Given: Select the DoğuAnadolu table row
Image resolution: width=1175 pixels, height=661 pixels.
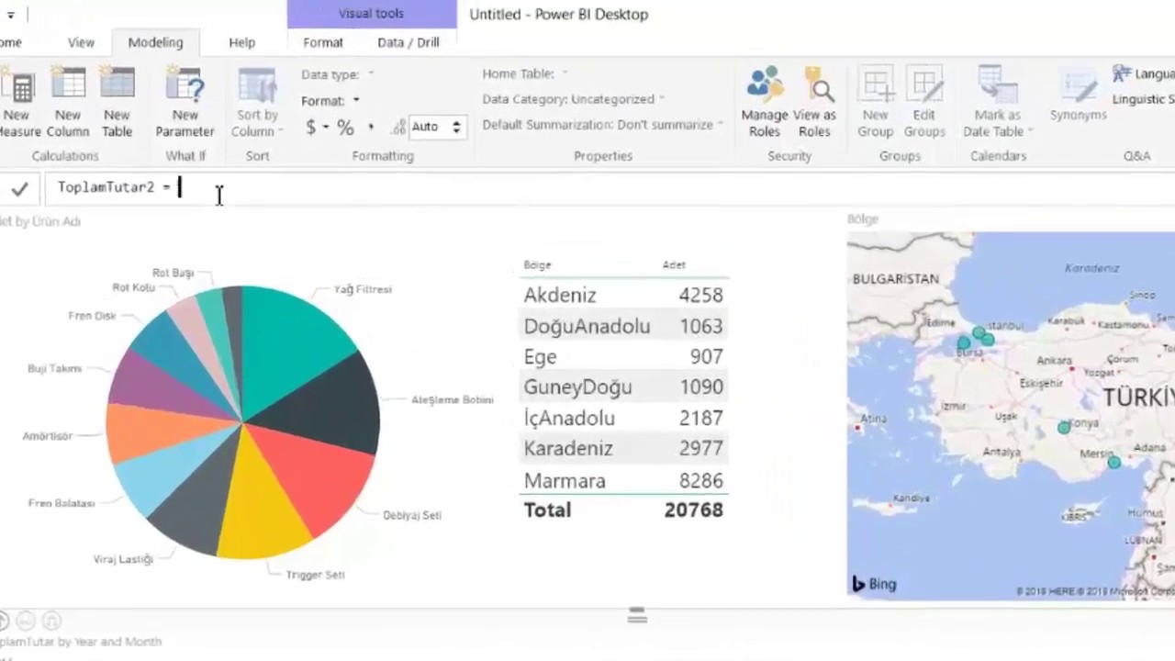Looking at the screenshot, I should coord(623,326).
